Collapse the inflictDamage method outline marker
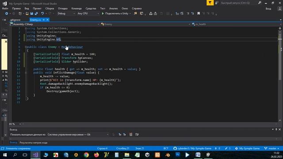283x159 pixels. pyautogui.click(x=26, y=72)
